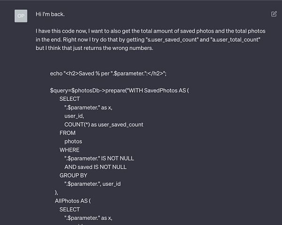Click the COUNT(*) as user_saved_count line

pos(104,124)
